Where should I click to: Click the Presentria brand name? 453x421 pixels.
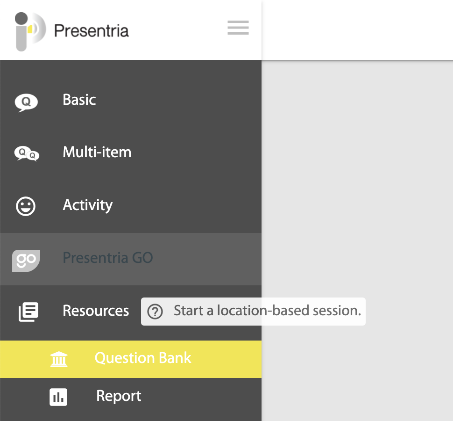point(91,31)
